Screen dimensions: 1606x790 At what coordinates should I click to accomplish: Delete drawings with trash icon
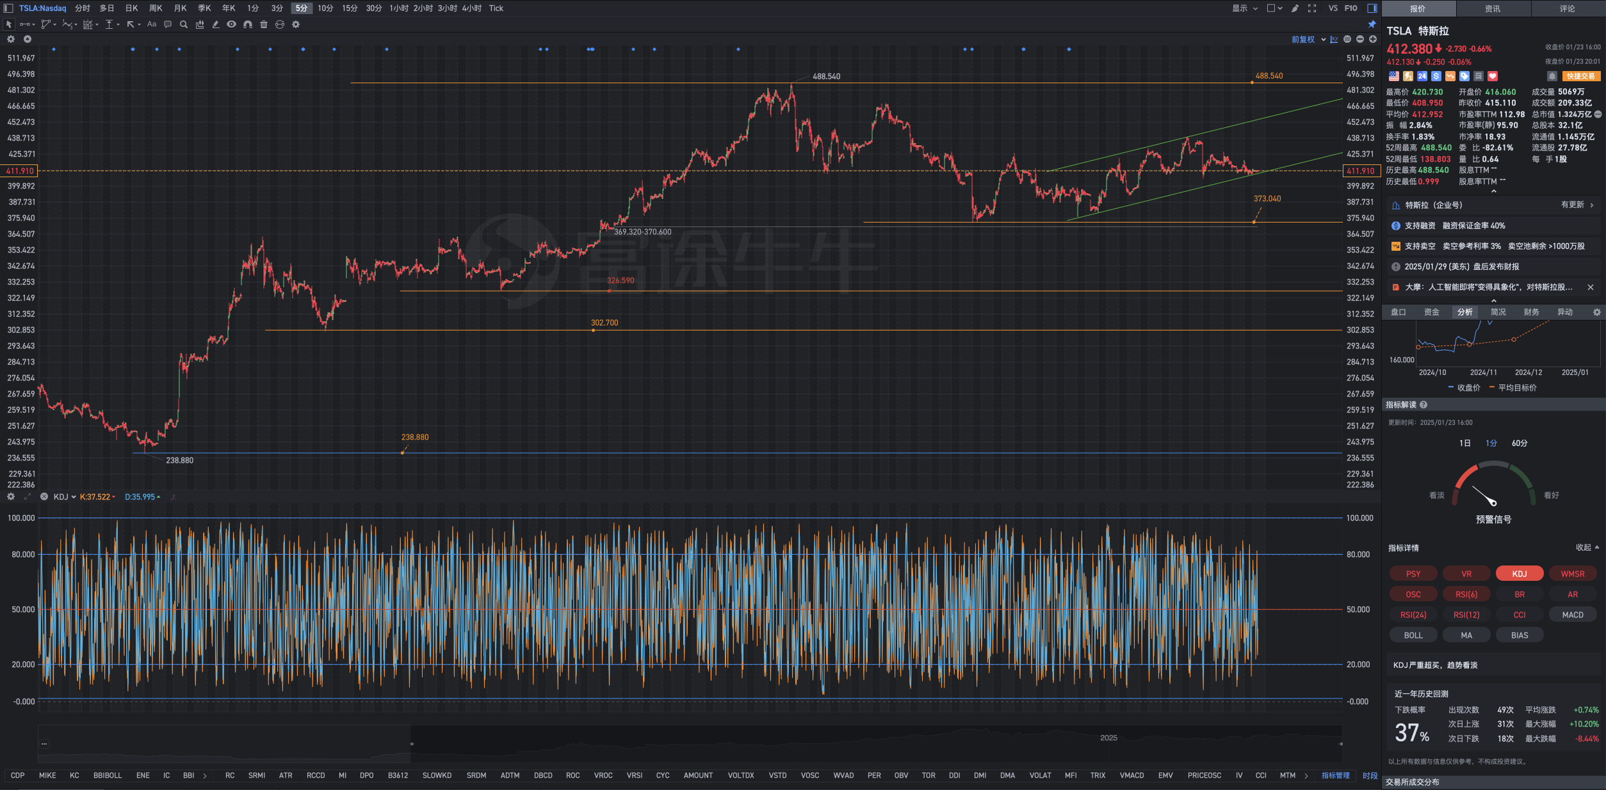(x=264, y=24)
